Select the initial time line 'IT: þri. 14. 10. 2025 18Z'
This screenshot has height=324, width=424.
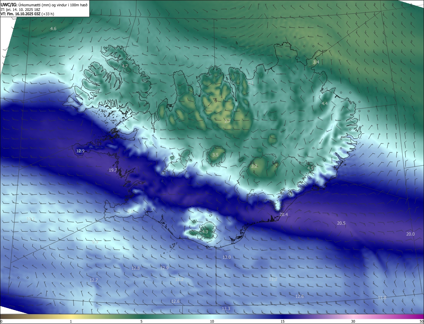[21, 10]
